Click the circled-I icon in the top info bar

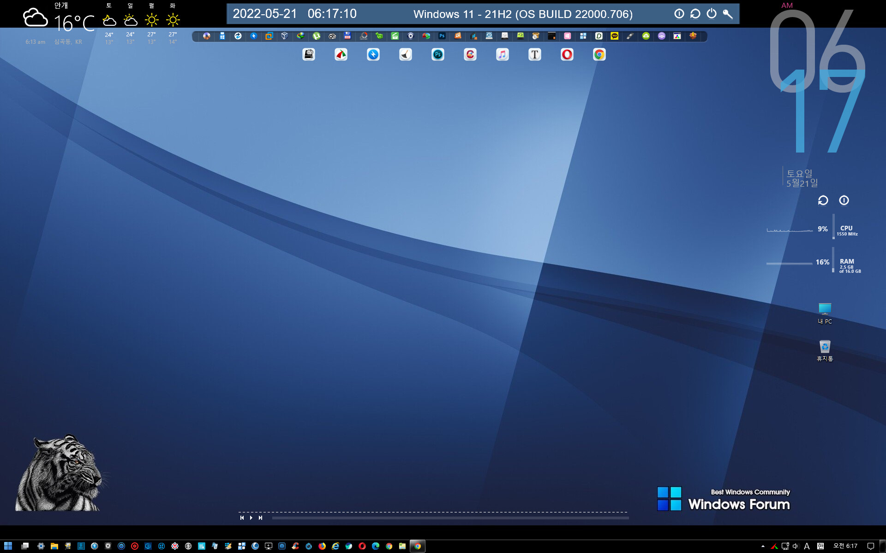point(679,14)
